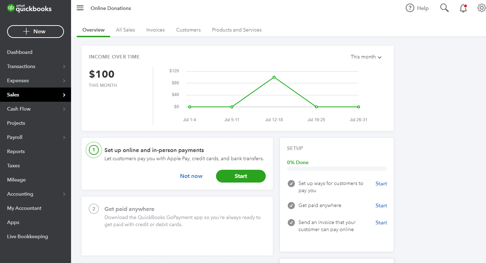The image size is (486, 263).
Task: Click Set up online and in-person payments title
Action: [x=154, y=150]
